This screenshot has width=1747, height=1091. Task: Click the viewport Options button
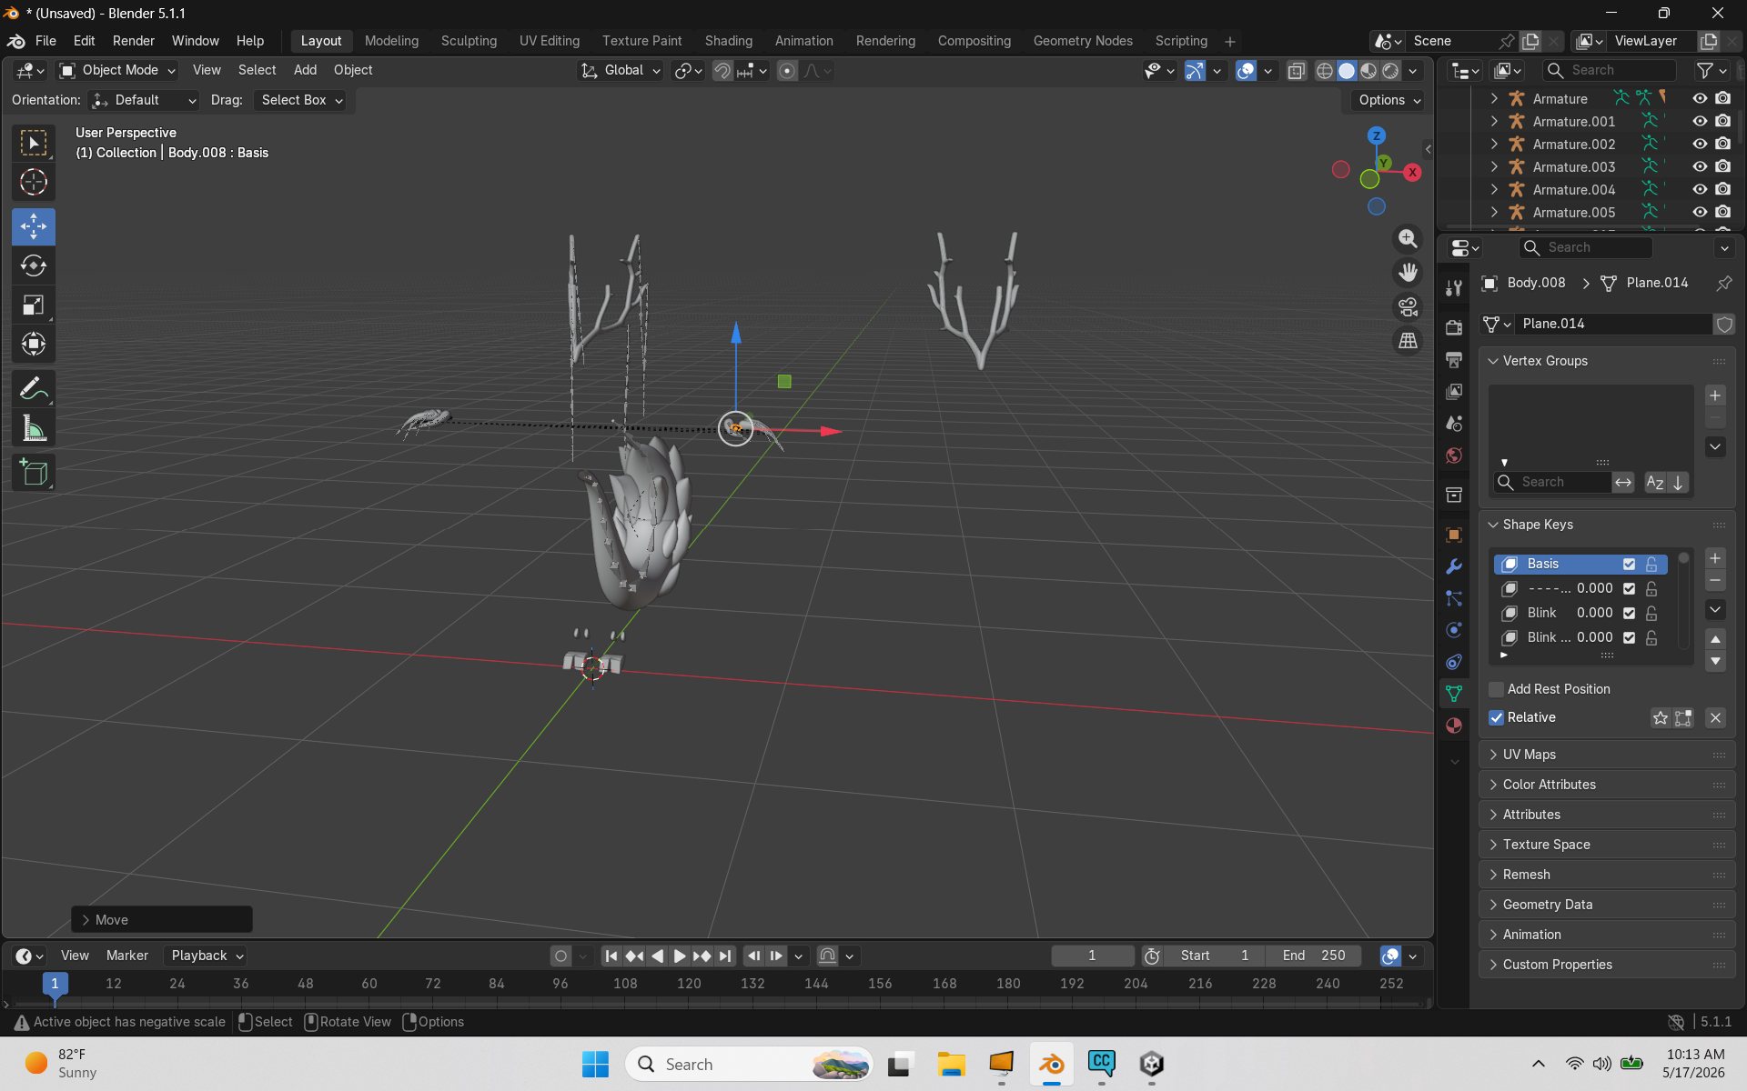point(1389,100)
